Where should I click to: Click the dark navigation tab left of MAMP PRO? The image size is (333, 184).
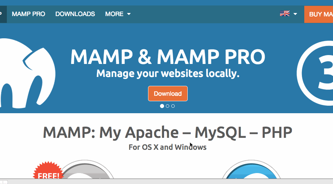[x=3, y=14]
